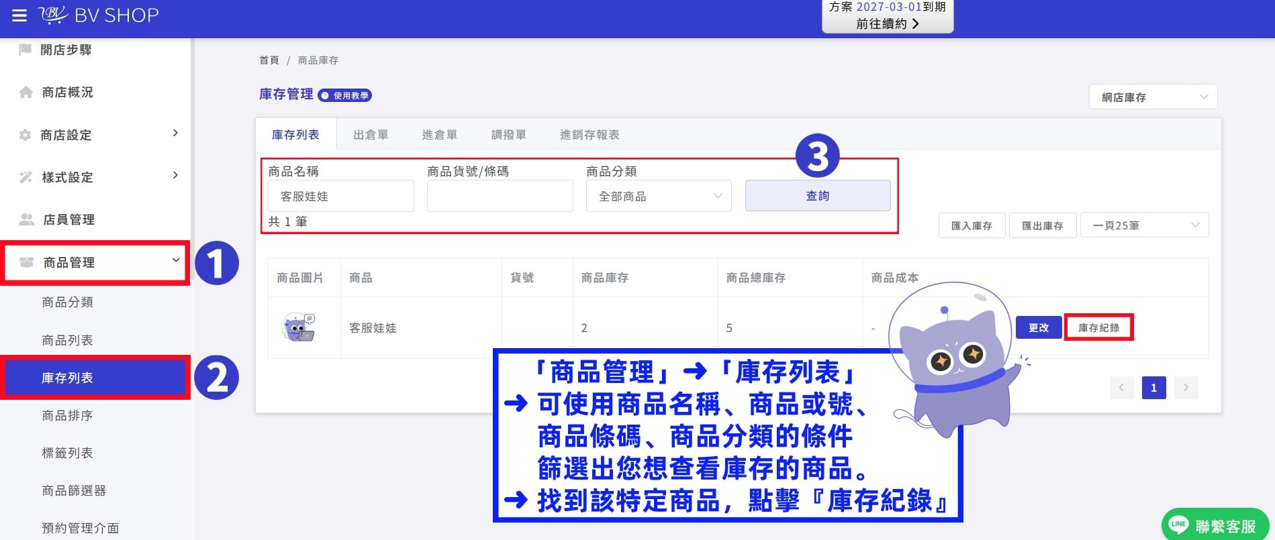Click the 開店步驟 flag icon
Screen dimensions: 1275x540
point(26,49)
